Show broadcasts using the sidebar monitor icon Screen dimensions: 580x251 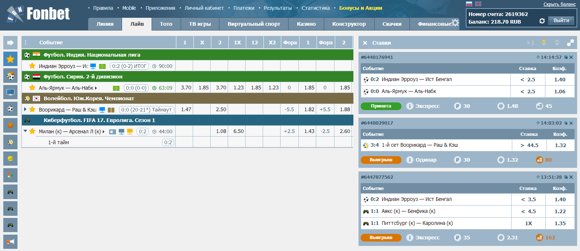[x=10, y=92]
